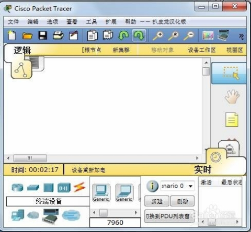Pick the Move Layout hand tool

tap(232, 96)
